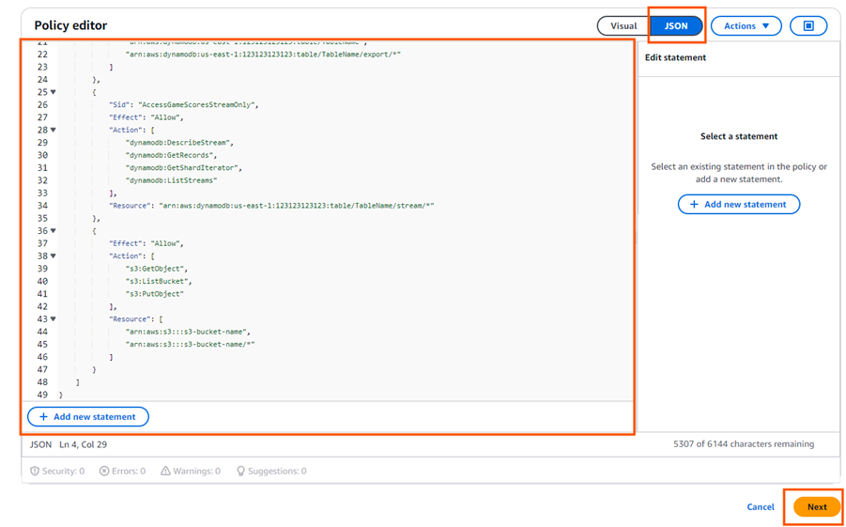
Task: Click the dynamodb:DescribeStream line
Action: click(x=180, y=143)
